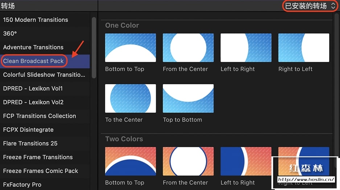The image size is (340, 190).
Task: Click Two Colors 'Bottom to Top' label
Action: tap(125, 183)
